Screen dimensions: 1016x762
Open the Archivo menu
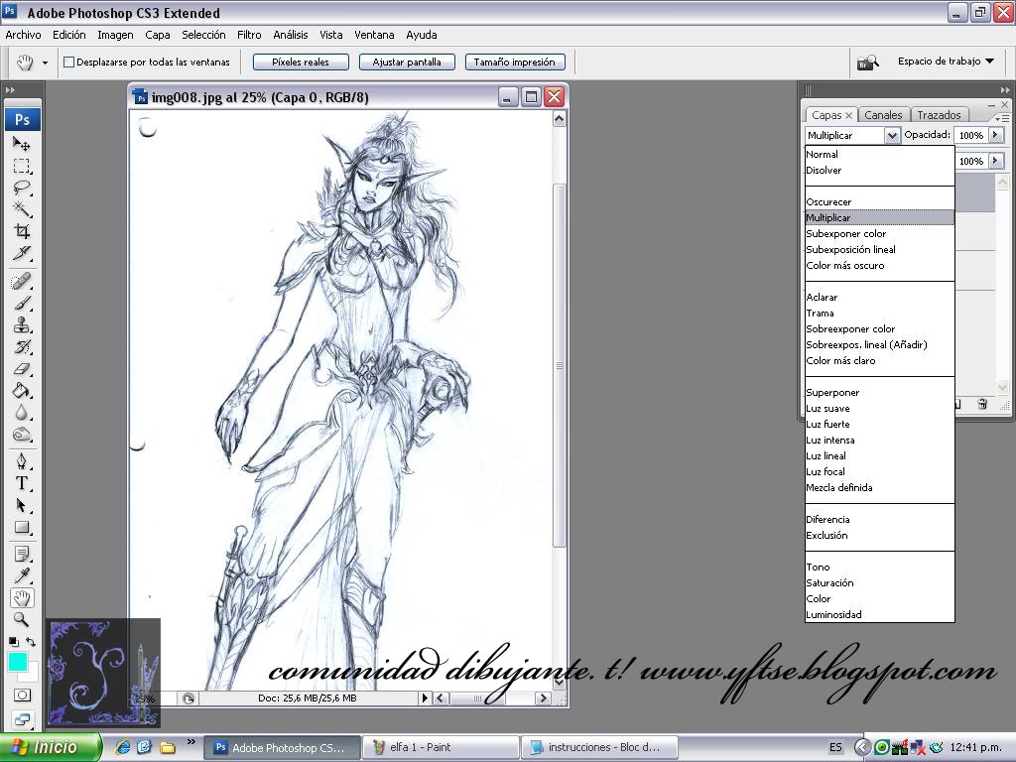coord(24,35)
